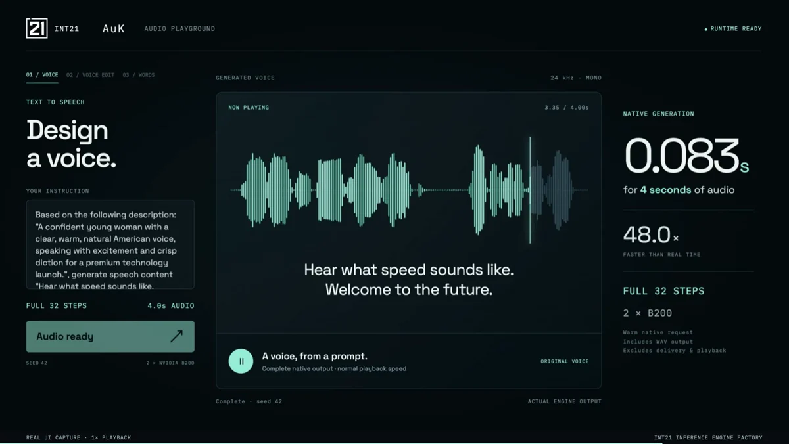Click the 'Warm native request' note
The image size is (789, 444).
click(658, 332)
